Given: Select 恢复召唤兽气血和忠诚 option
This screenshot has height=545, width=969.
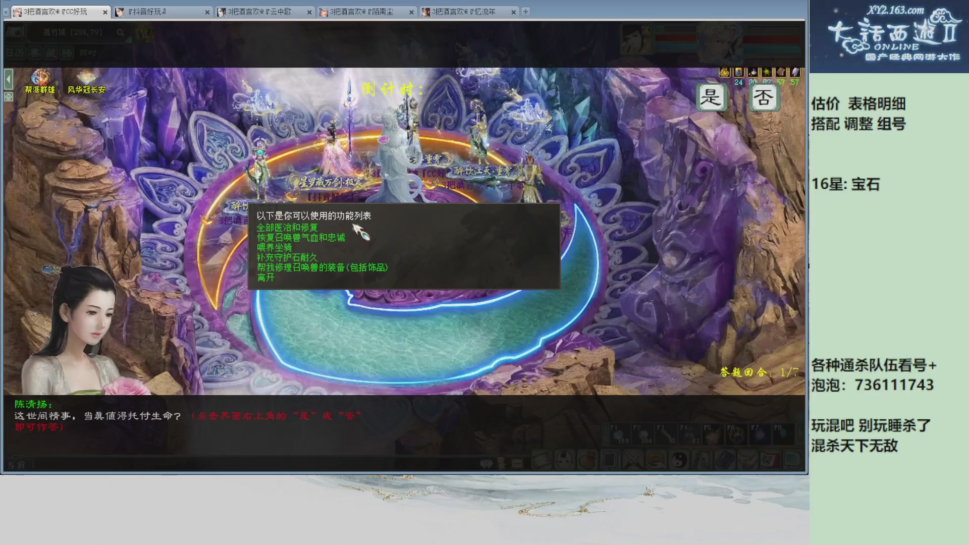Looking at the screenshot, I should pyautogui.click(x=301, y=238).
